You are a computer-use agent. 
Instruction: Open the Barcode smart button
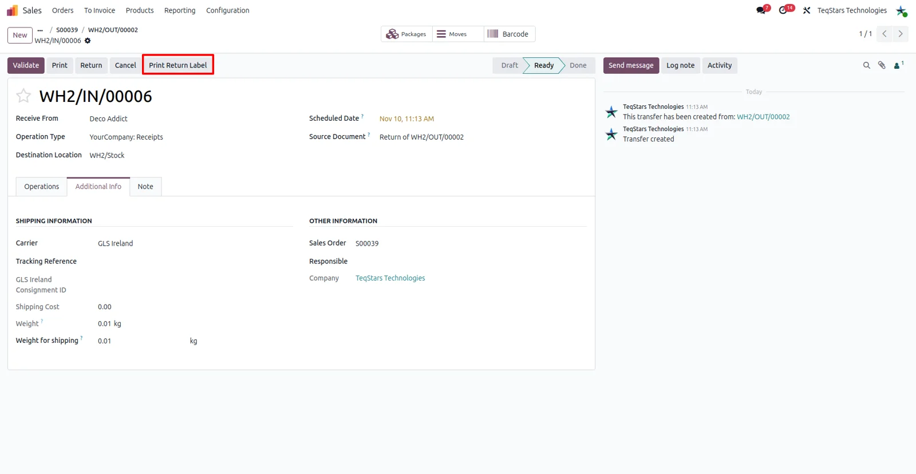510,34
